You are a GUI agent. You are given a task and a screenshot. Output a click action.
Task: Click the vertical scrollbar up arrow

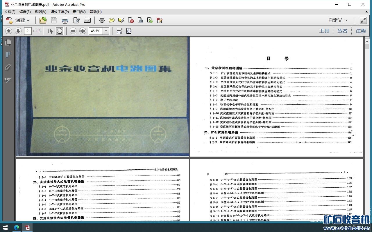tap(367, 41)
